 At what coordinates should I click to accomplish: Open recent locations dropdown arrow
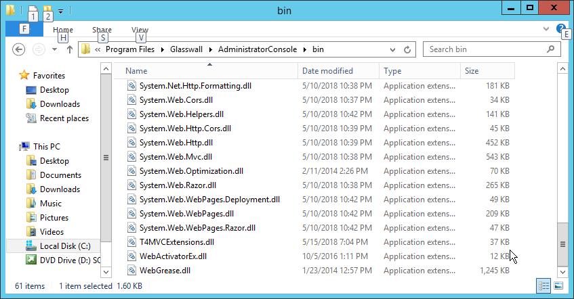coord(54,49)
